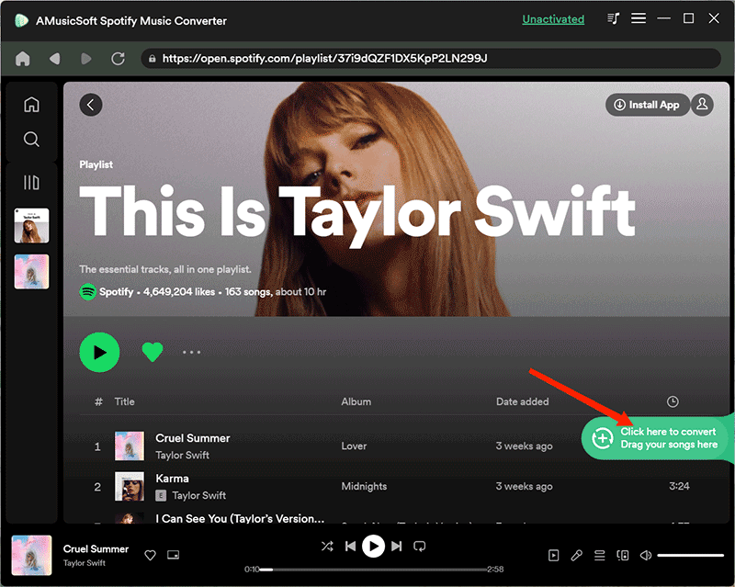This screenshot has width=735, height=587.
Task: Skip to next track
Action: coord(397,547)
